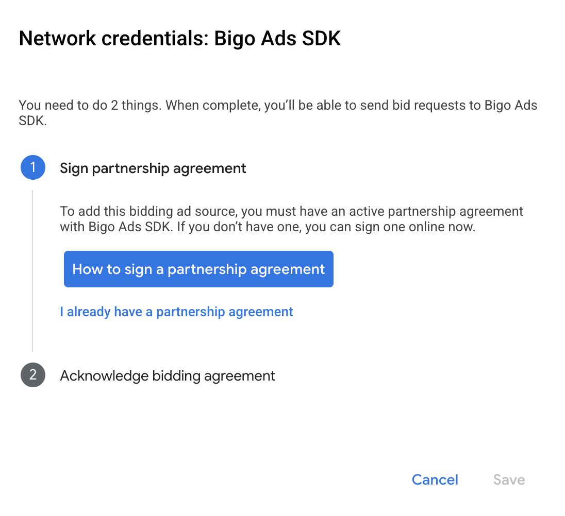Click the gray step 2 circle icon
565x516 pixels.
coord(33,375)
